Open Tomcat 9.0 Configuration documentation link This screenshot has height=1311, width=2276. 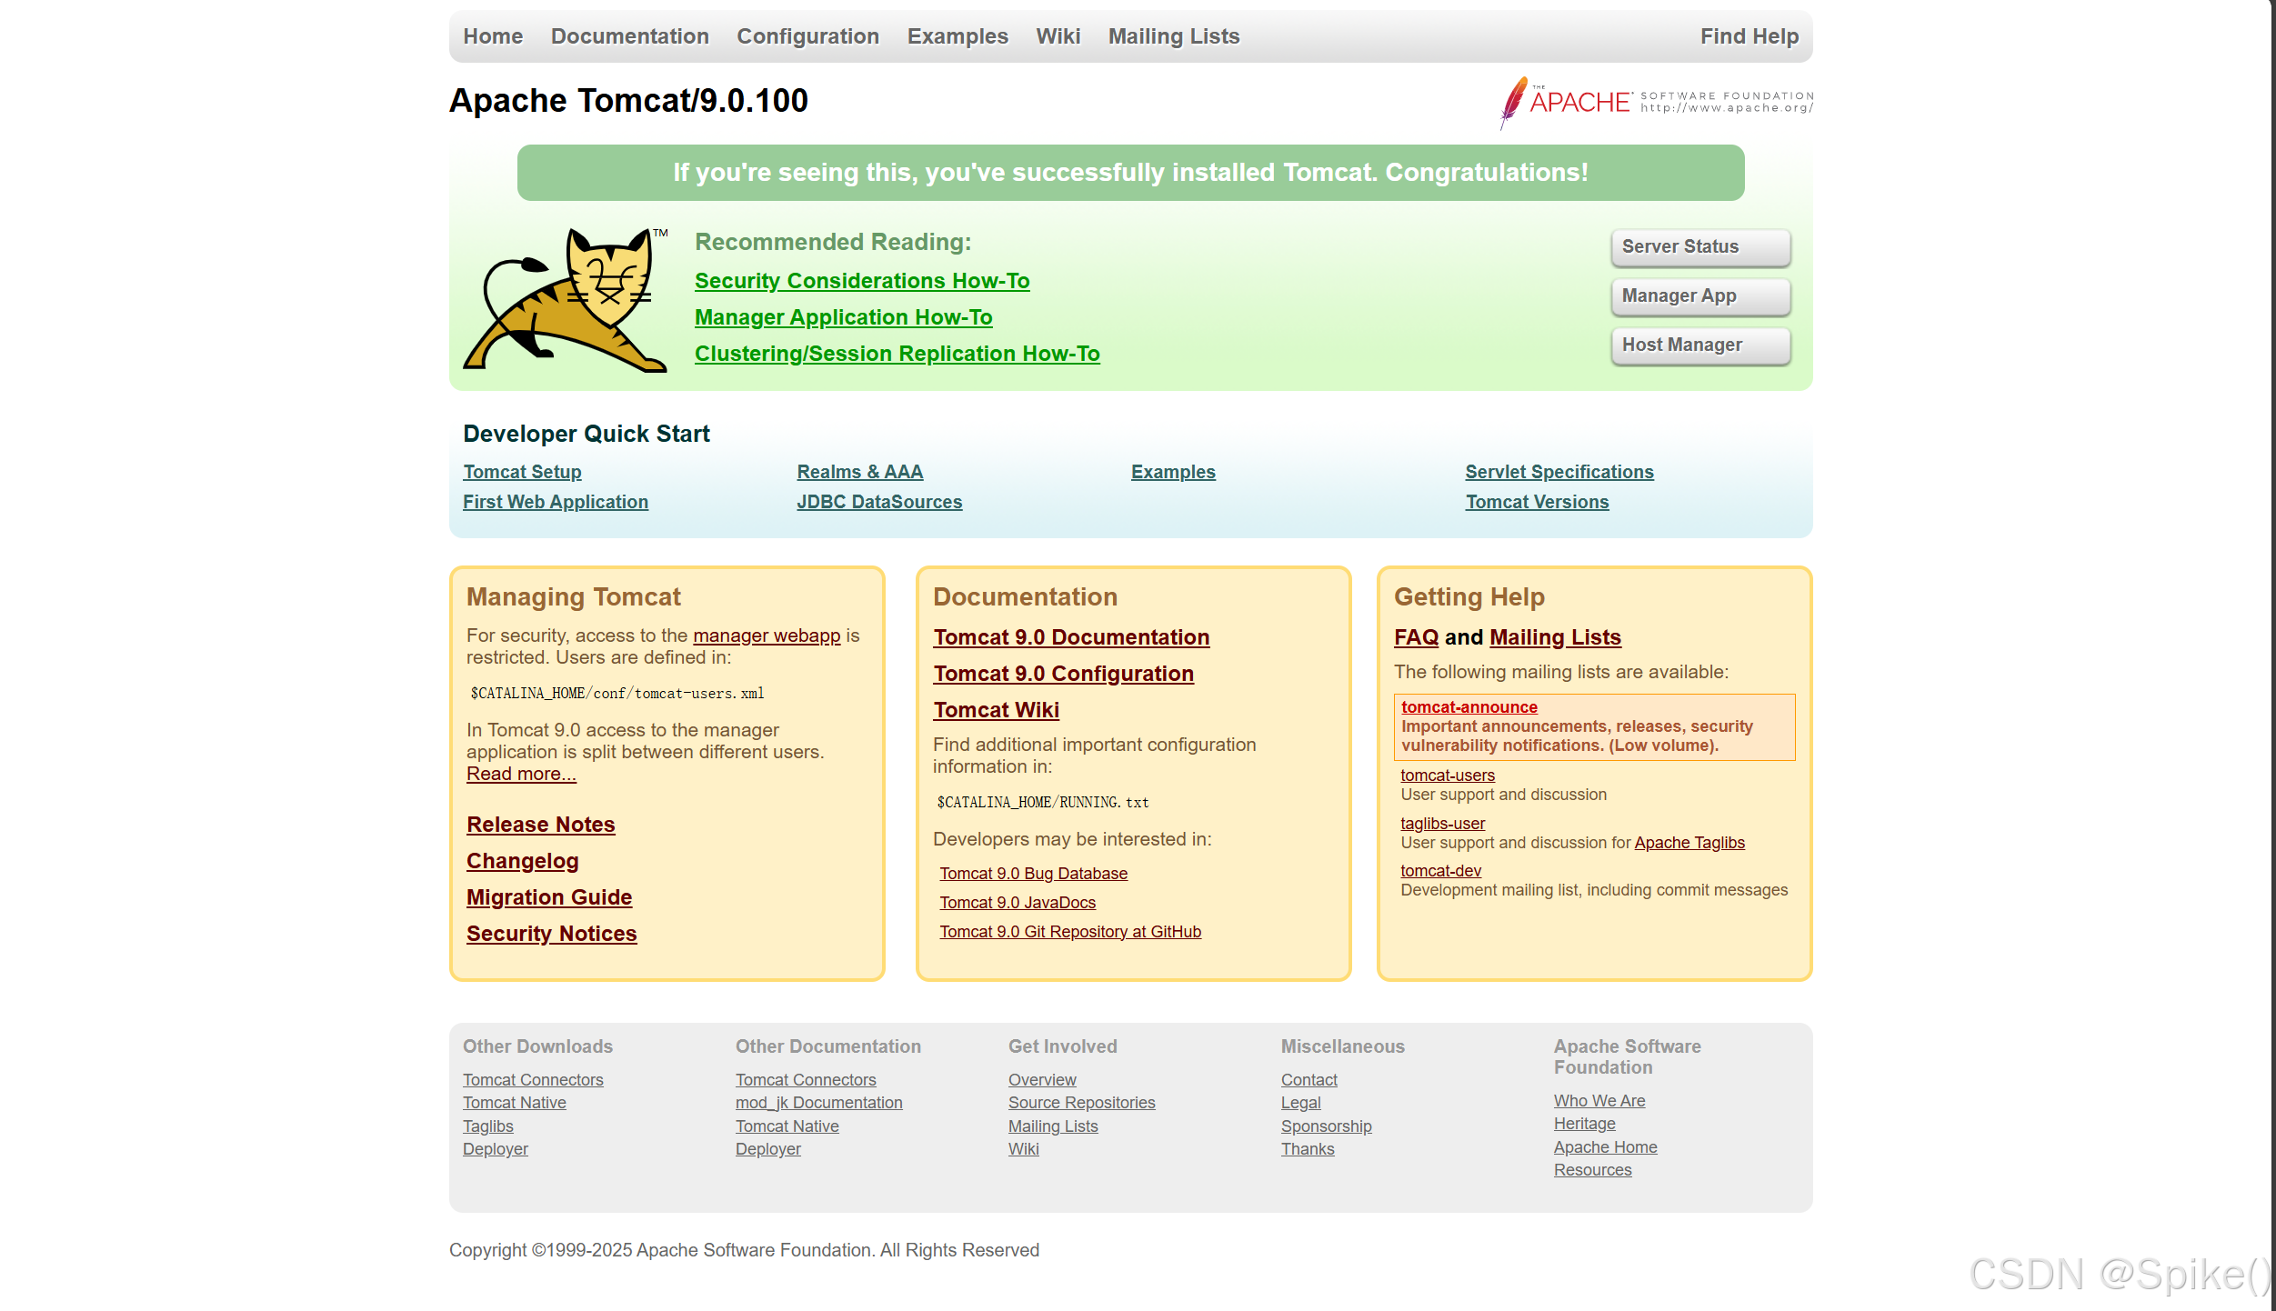tap(1063, 674)
